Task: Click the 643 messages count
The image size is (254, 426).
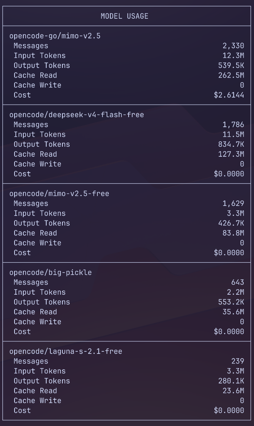Action: point(238,282)
